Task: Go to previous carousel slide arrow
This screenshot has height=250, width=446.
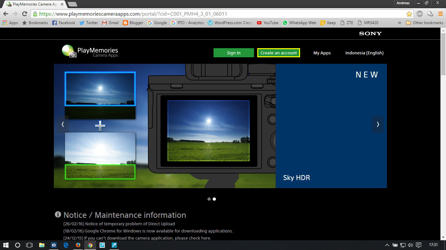Action: [63, 124]
